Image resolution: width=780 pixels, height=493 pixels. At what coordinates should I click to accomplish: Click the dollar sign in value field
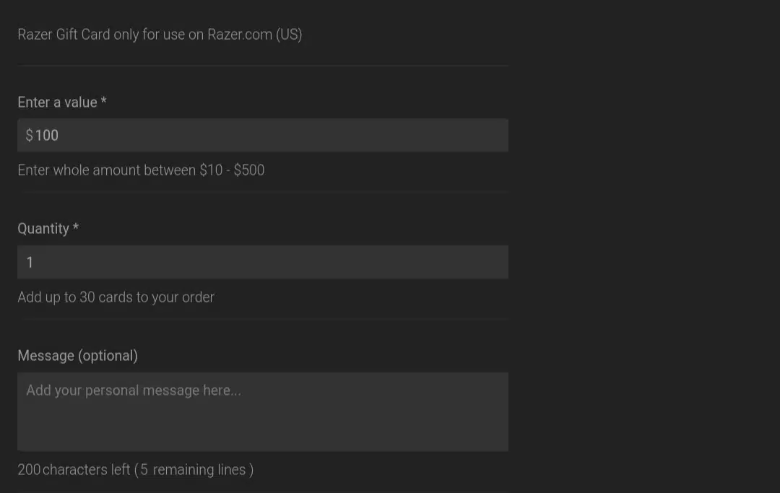30,135
